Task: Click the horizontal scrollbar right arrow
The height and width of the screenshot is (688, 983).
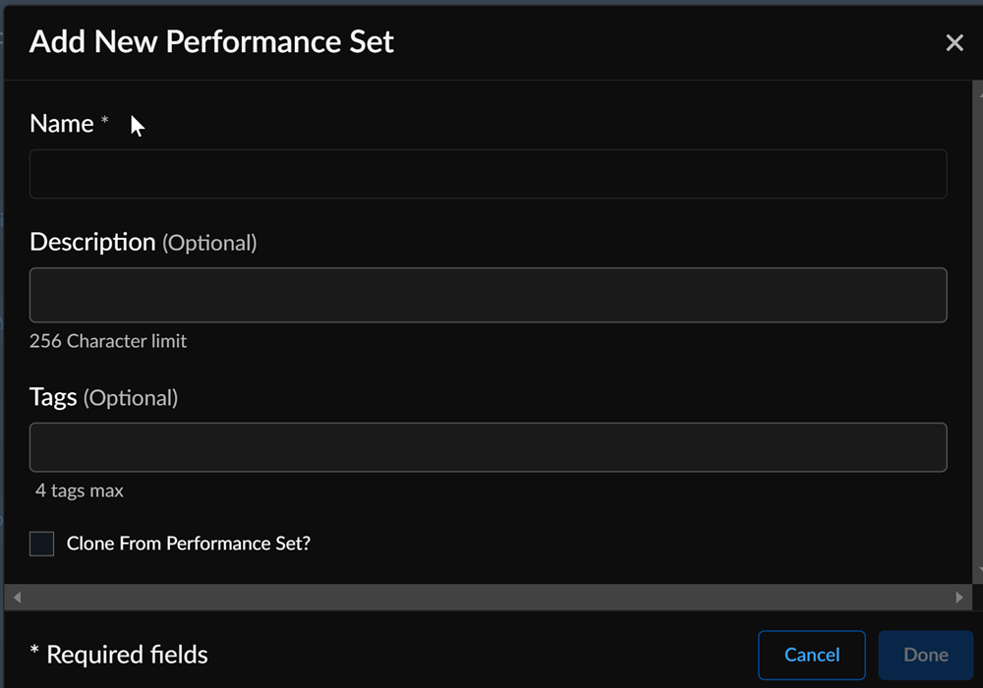Action: point(960,597)
